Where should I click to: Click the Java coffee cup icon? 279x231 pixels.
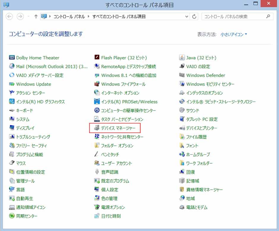pos(182,58)
